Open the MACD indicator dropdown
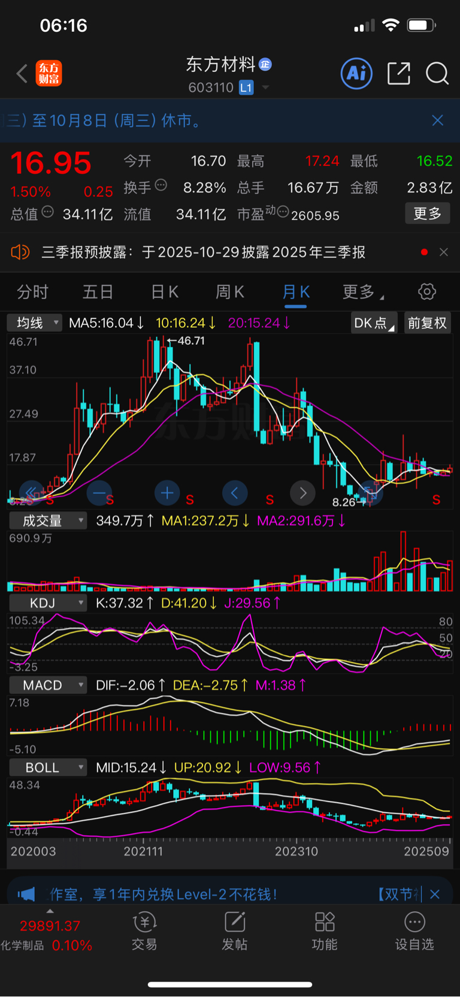The image size is (460, 997). tap(48, 685)
